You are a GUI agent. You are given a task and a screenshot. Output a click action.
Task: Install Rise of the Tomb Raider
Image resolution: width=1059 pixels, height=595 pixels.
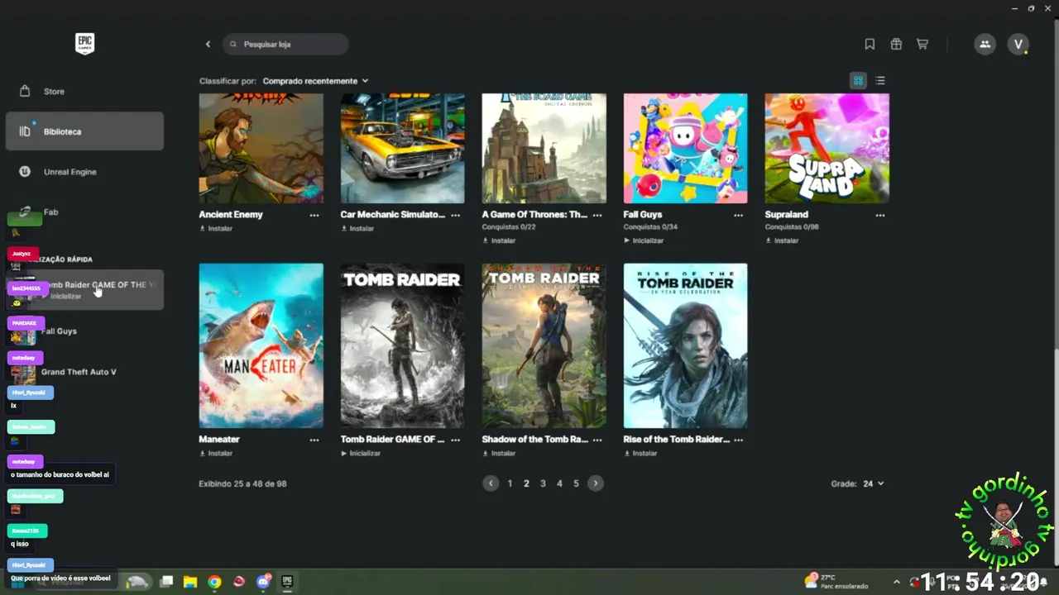coord(640,453)
